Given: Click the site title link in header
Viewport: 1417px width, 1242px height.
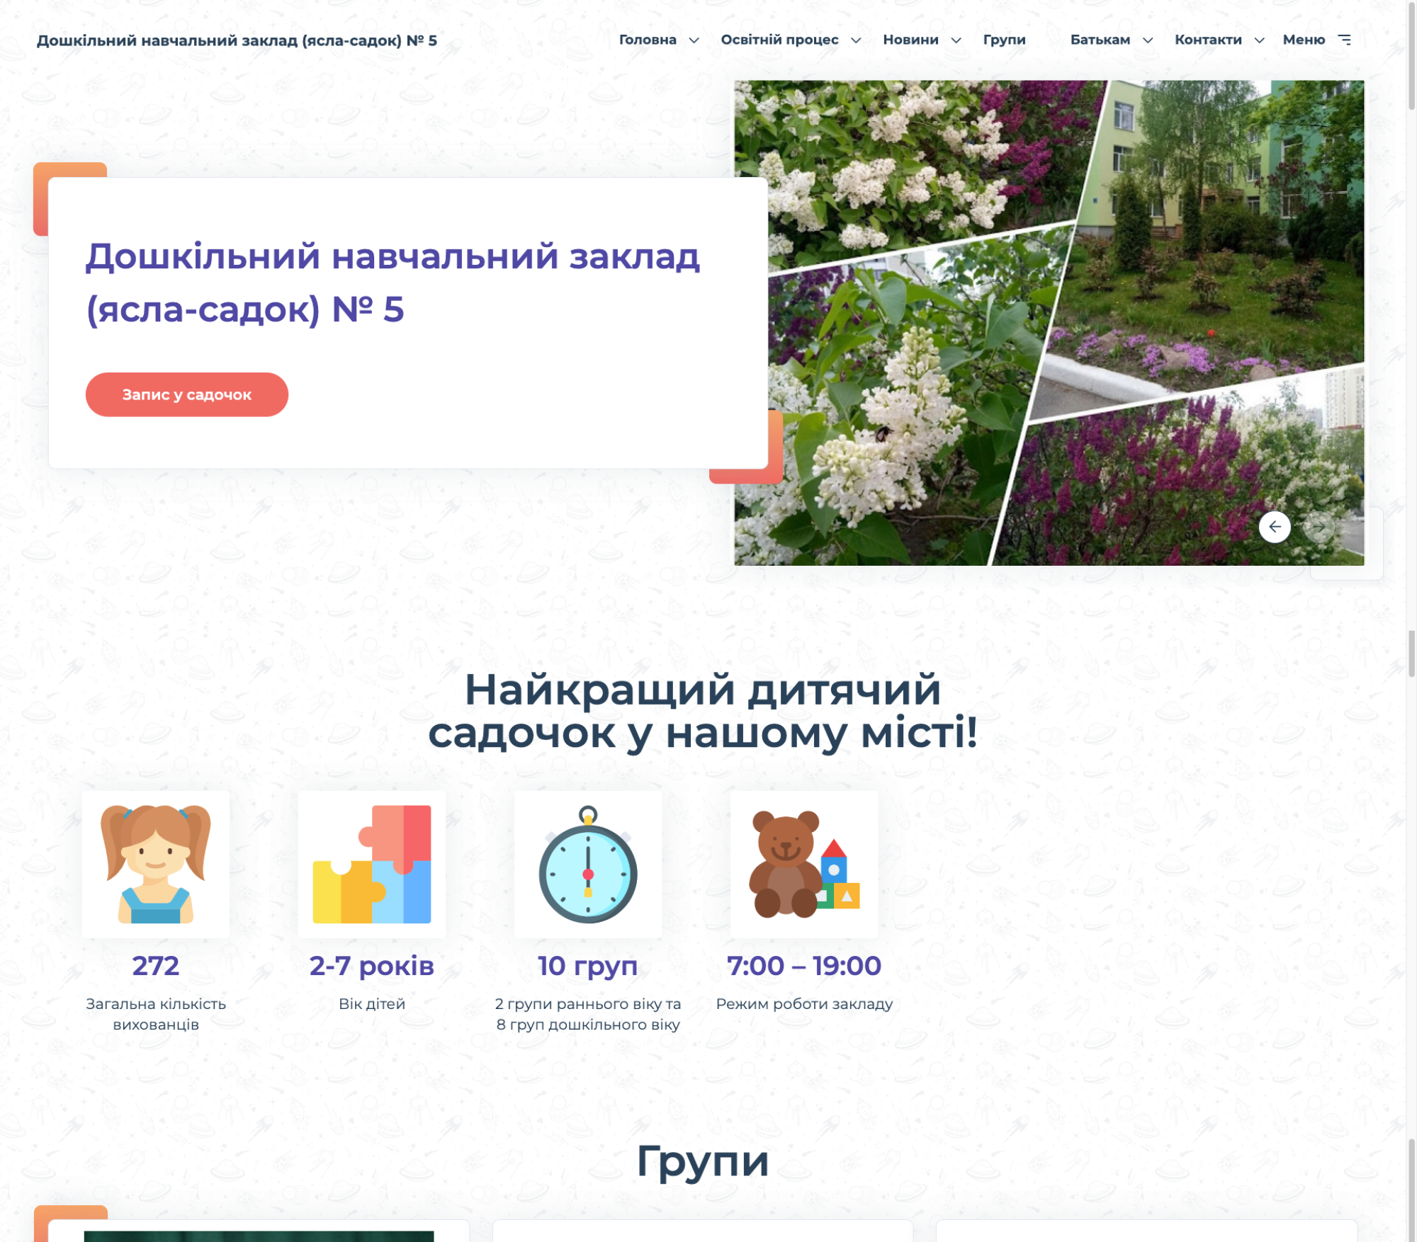Looking at the screenshot, I should pyautogui.click(x=237, y=40).
